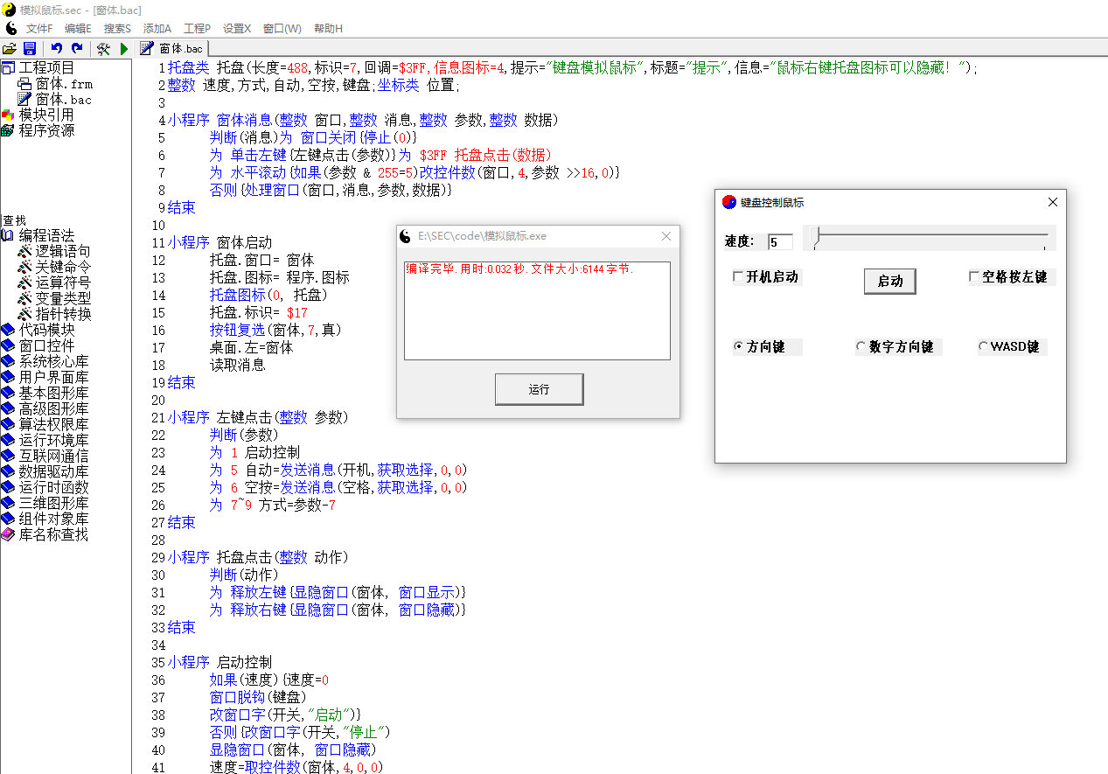
Task: Click the icon next to 指针转换
Action: pyautogui.click(x=24, y=314)
